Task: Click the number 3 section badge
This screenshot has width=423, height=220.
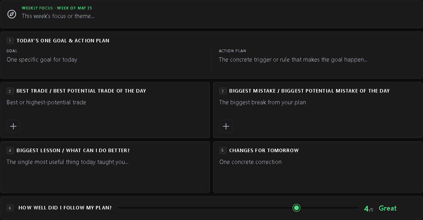Action: 222,91
